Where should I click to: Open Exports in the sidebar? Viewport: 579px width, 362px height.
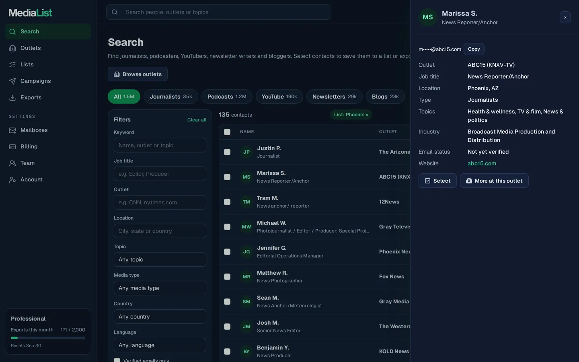48,97
